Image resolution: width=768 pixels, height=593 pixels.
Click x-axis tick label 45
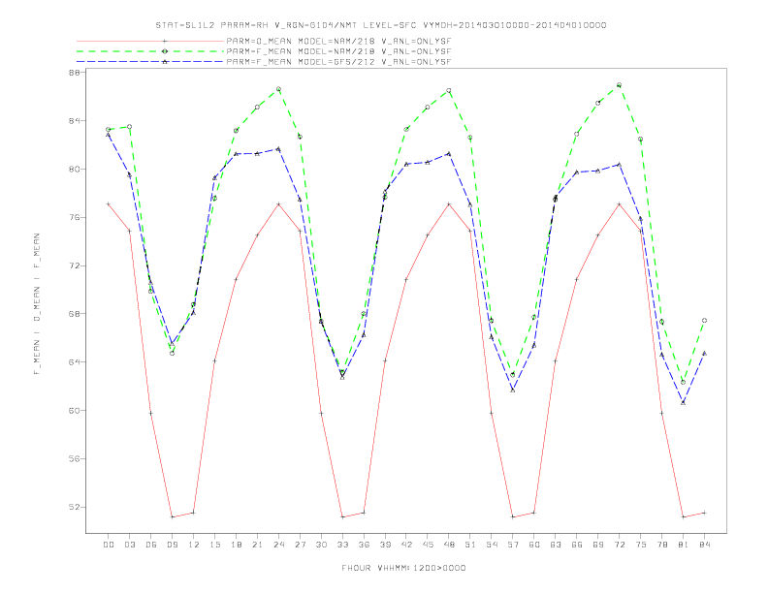[428, 545]
